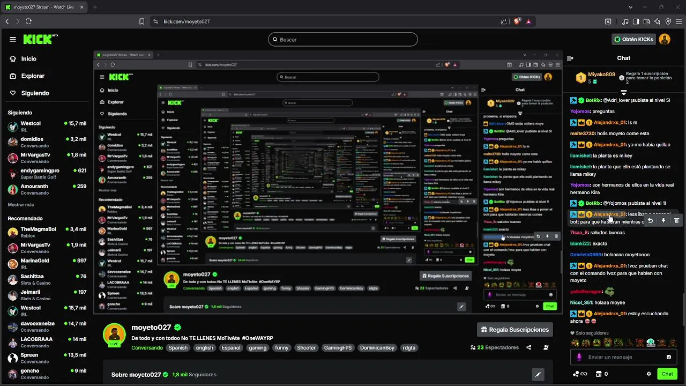The height and width of the screenshot is (386, 686).
Task: Click the KICK logo
Action: [41, 39]
